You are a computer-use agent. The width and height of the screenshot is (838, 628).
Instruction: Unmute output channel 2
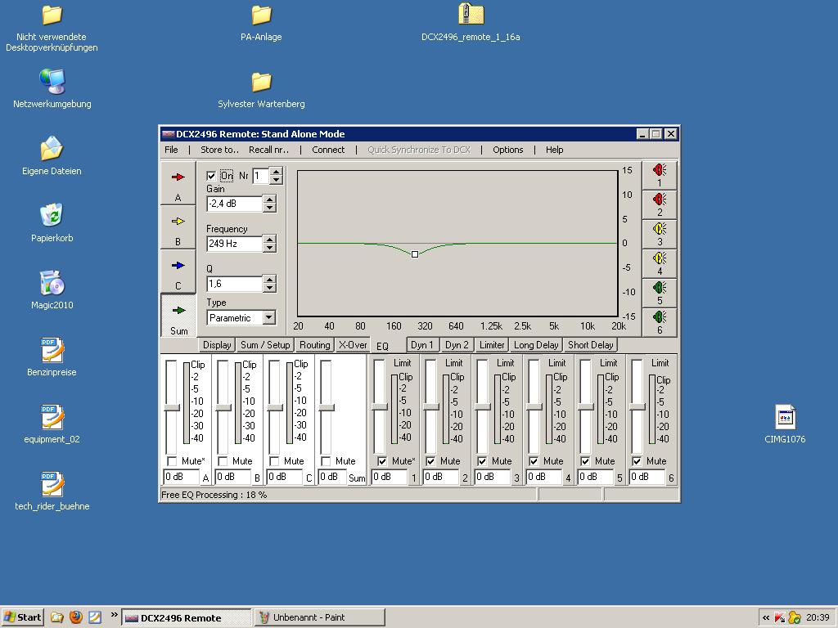pyautogui.click(x=430, y=461)
